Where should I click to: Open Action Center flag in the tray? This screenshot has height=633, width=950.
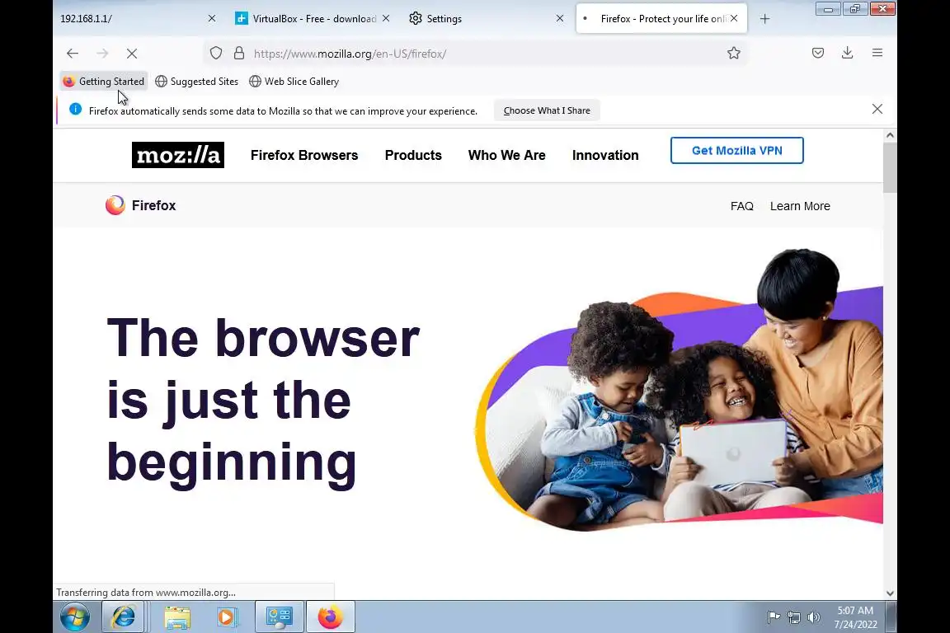(774, 617)
